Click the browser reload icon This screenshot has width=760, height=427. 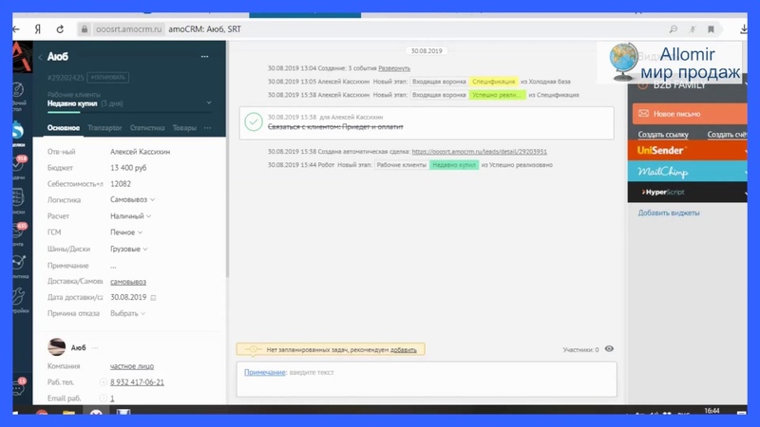[x=61, y=29]
